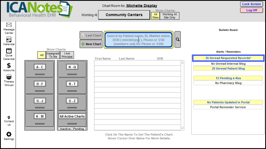Open the Message Center envelope icon
266x149 pixels.
[9, 25]
